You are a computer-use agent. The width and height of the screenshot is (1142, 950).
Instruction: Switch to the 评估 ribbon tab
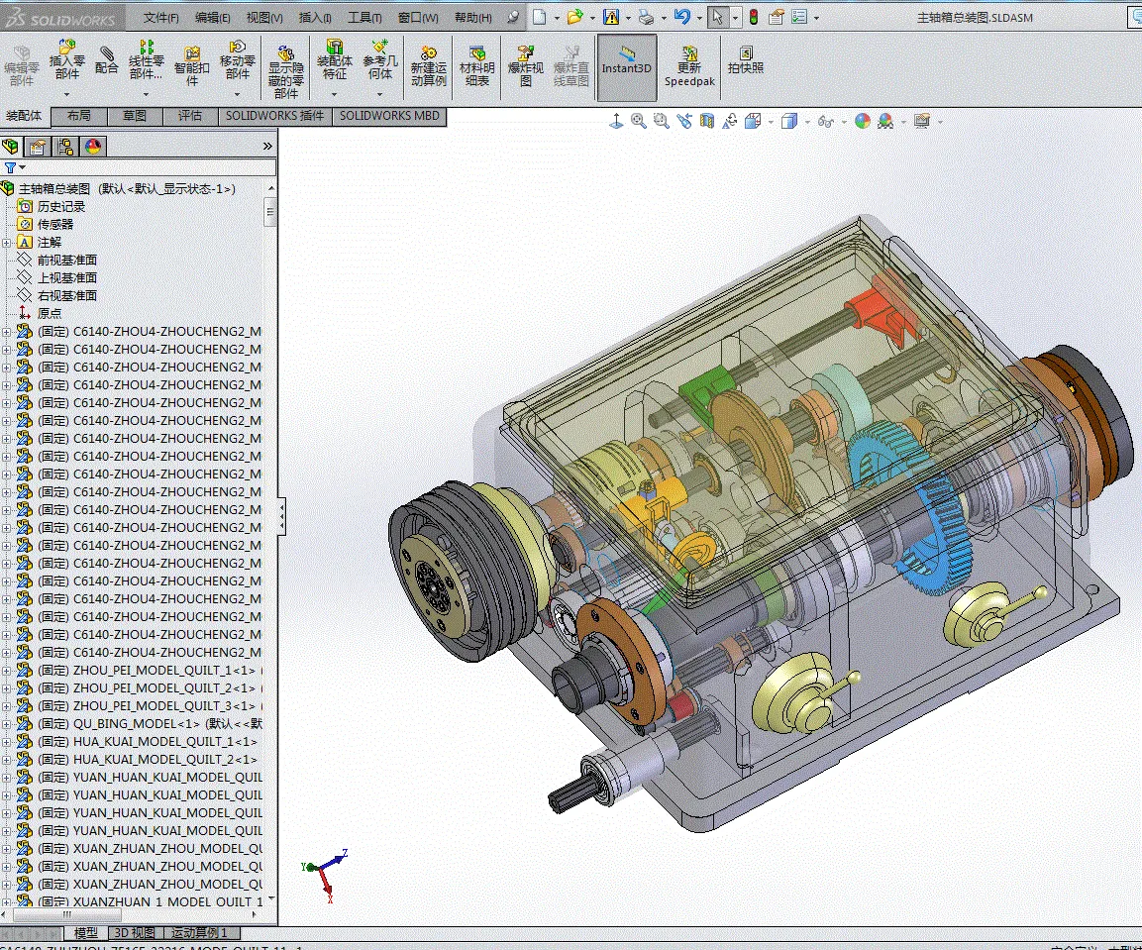click(x=190, y=116)
